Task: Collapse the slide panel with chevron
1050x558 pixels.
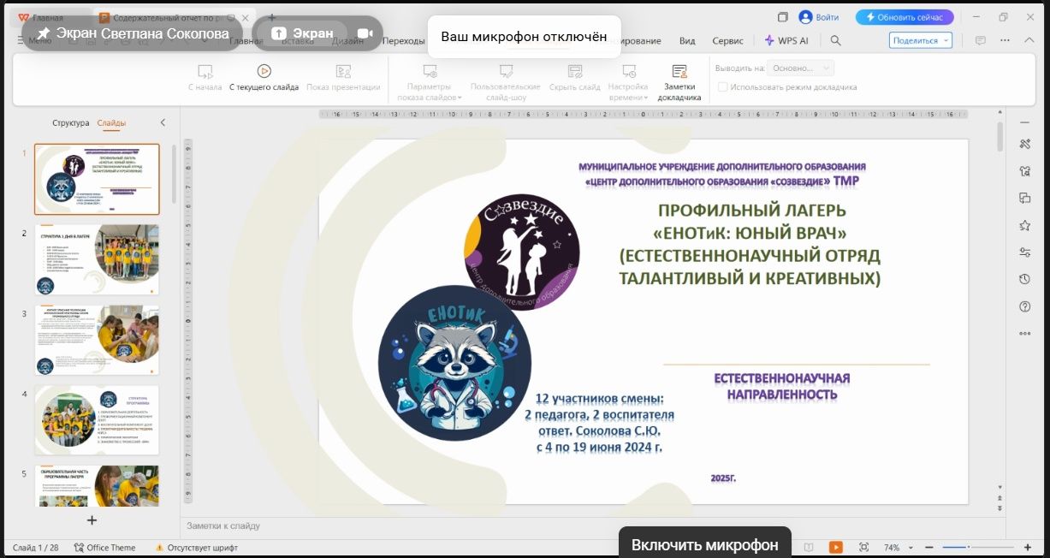Action: 163,123
